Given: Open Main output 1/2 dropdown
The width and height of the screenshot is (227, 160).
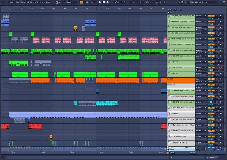Looking at the screenshot, I should (201, 149).
